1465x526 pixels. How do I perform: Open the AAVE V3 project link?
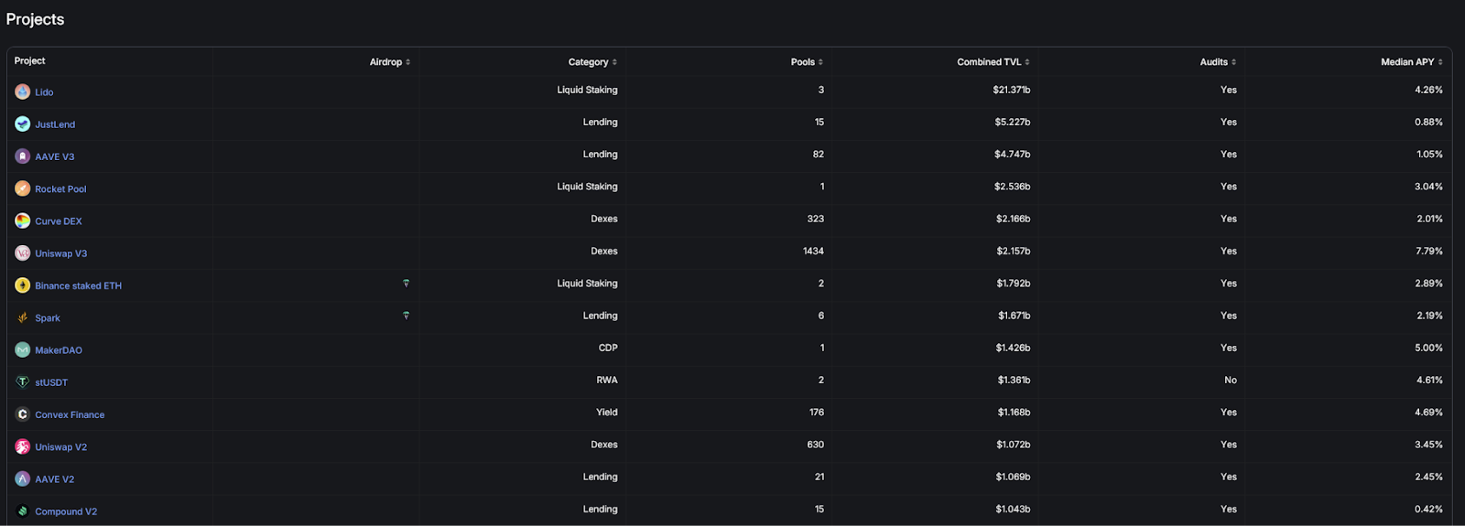[55, 156]
